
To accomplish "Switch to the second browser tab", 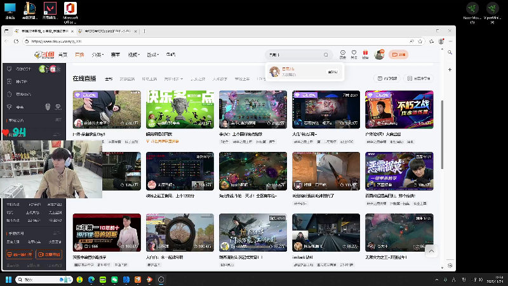I will point(108,31).
